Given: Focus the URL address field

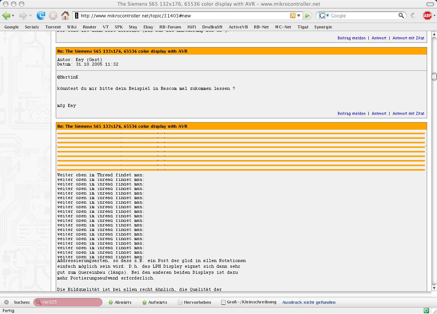Looking at the screenshot, I should pos(184,16).
